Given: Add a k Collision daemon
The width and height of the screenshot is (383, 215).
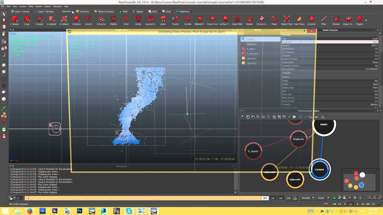Looking at the screenshot, I should coord(64,20).
